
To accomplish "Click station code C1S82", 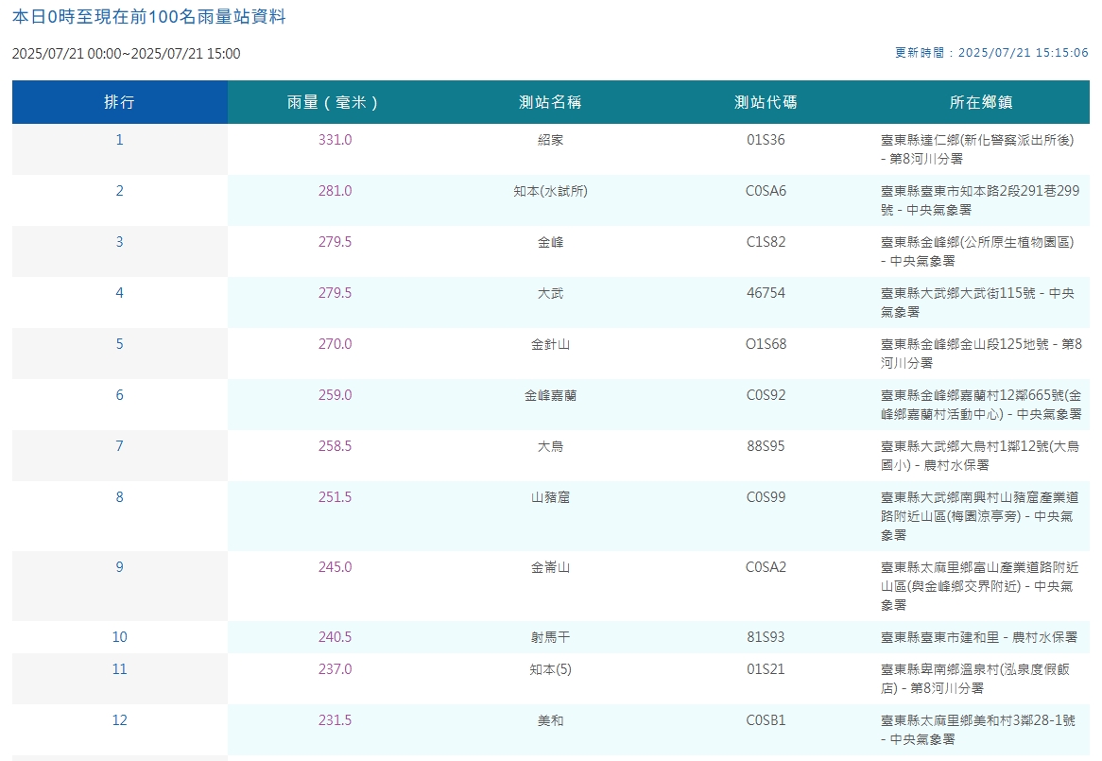I will 766,242.
